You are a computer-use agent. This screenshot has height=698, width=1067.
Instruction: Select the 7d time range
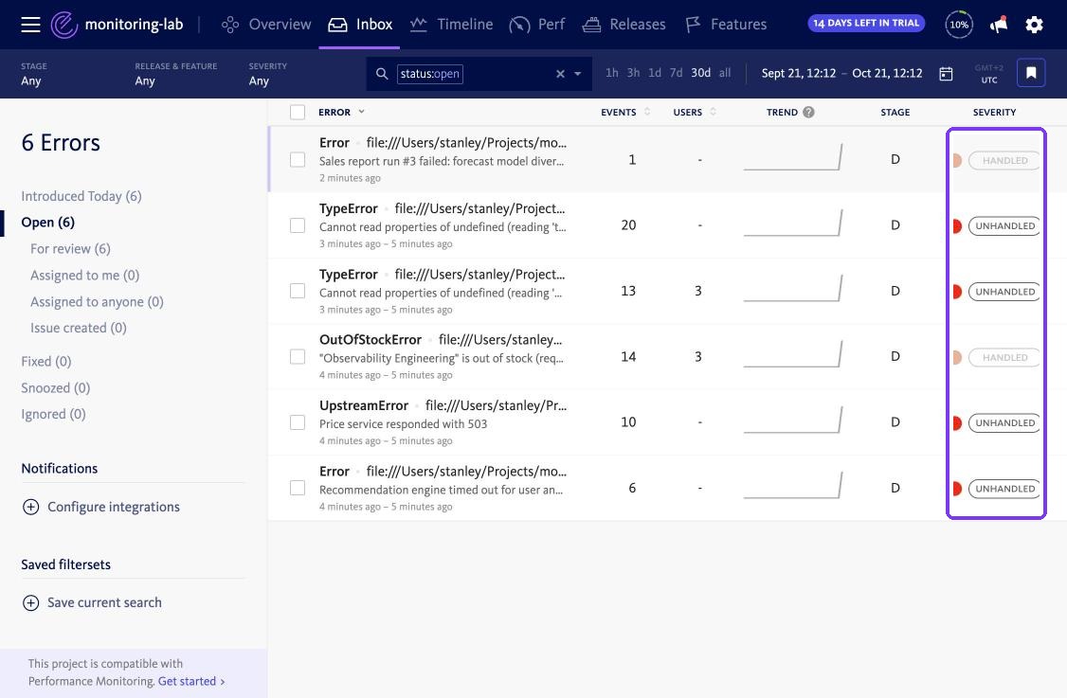pyautogui.click(x=676, y=73)
